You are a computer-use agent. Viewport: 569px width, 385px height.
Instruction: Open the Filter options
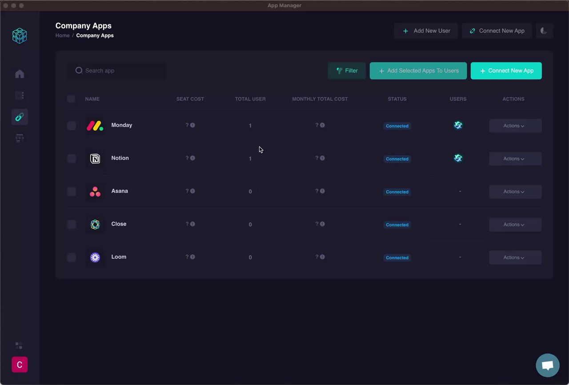pyautogui.click(x=347, y=71)
